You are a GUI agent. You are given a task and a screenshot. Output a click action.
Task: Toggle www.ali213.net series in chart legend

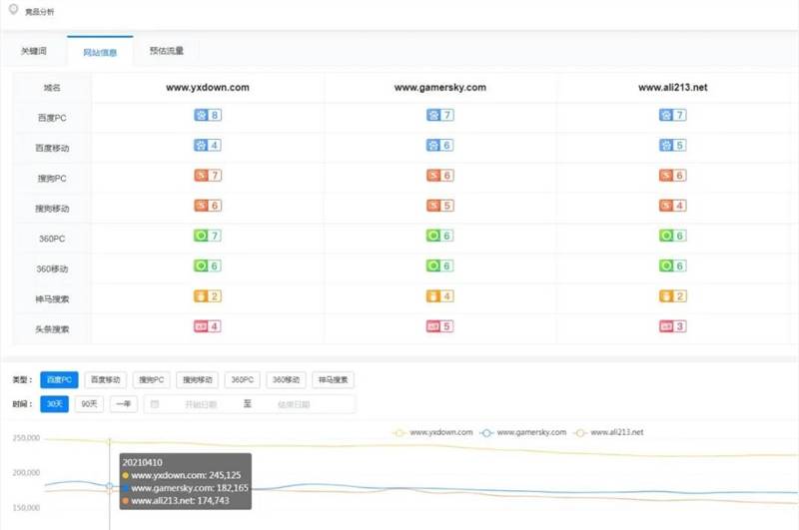point(609,432)
